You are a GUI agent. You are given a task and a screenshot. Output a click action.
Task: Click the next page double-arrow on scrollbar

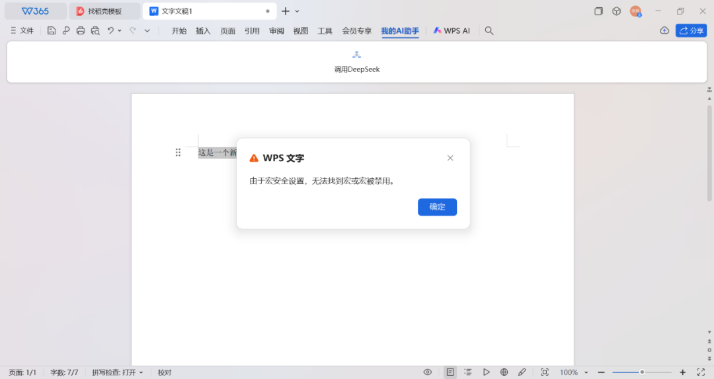tap(709, 359)
